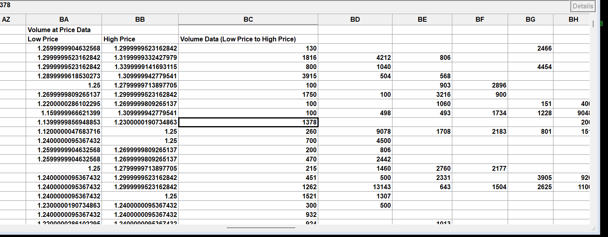Select cell with value 2625

coord(531,187)
